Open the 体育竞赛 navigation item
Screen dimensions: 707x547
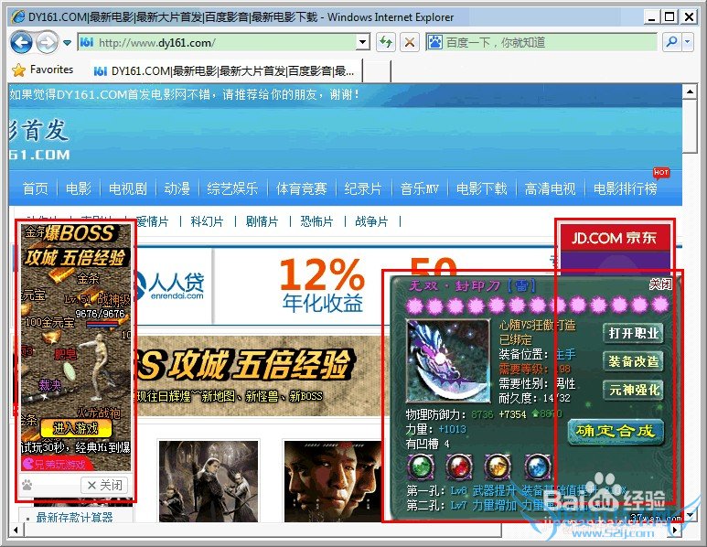301,188
